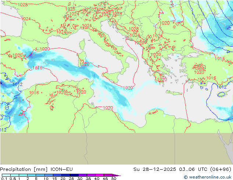Click the 1020 label in central Turkey
Viewport: 233px width, 180px height.
[199, 72]
